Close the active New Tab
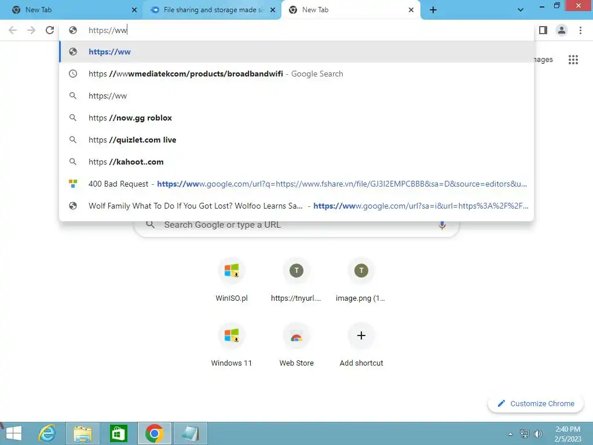 click(411, 10)
